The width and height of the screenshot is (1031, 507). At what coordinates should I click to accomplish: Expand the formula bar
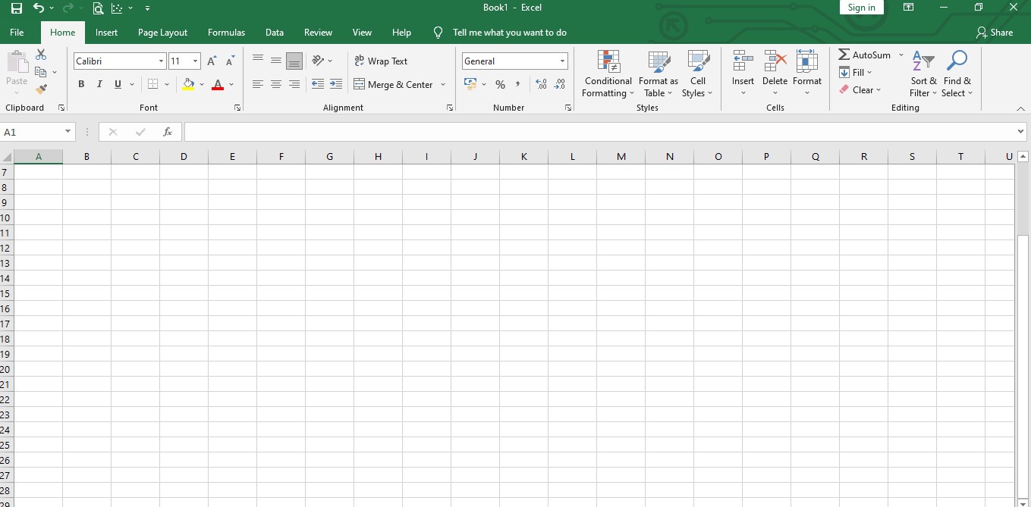click(1020, 132)
